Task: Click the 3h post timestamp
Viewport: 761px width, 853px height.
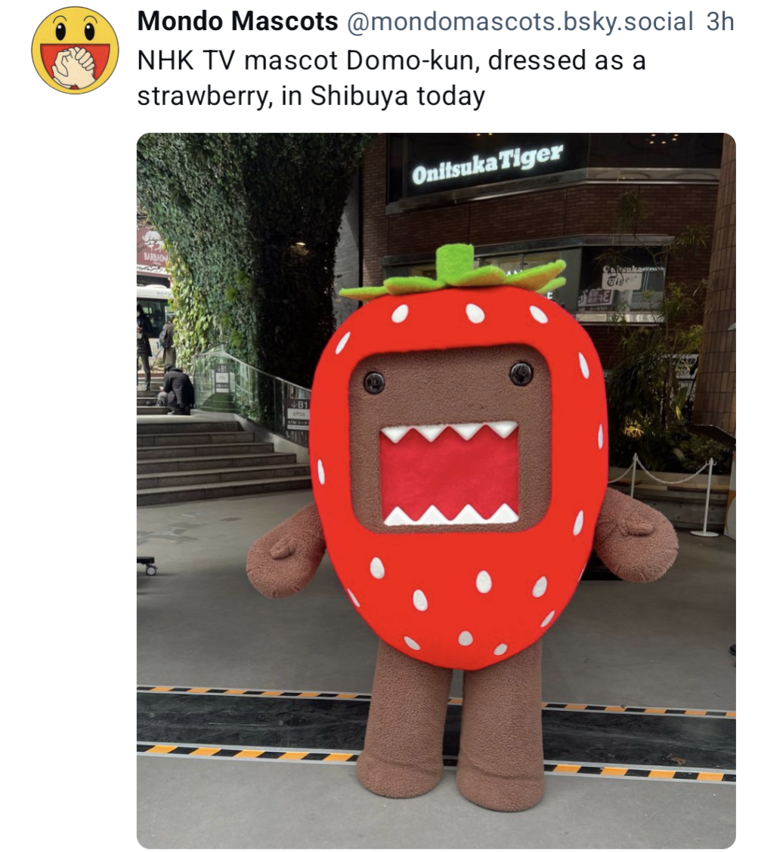Action: [720, 23]
